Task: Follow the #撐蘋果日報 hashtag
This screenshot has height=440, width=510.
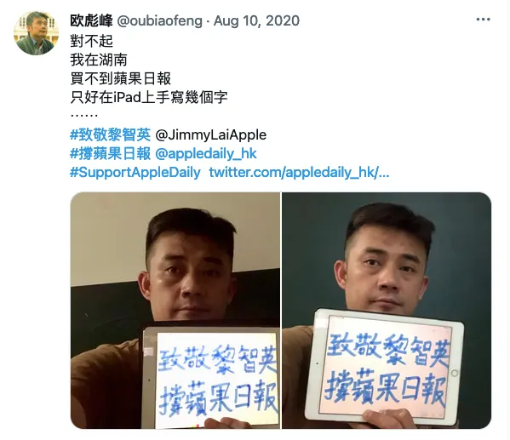Action: point(111,153)
